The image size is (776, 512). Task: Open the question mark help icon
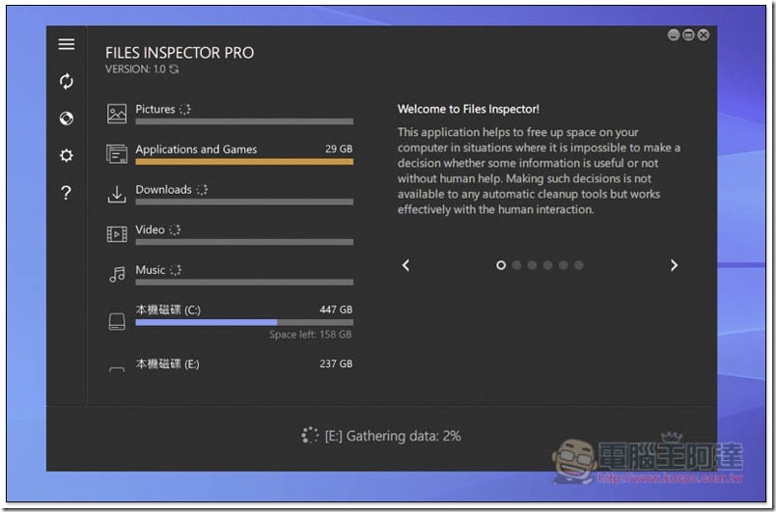pyautogui.click(x=67, y=192)
